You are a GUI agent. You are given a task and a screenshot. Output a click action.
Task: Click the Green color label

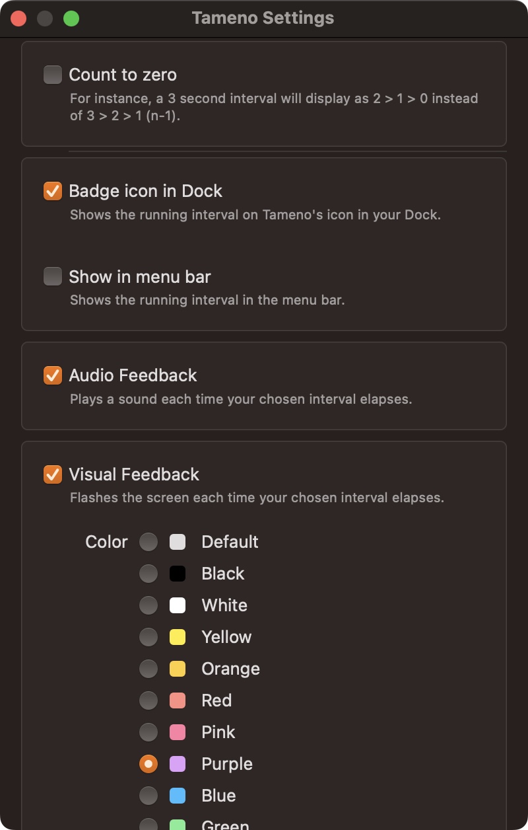click(225, 825)
